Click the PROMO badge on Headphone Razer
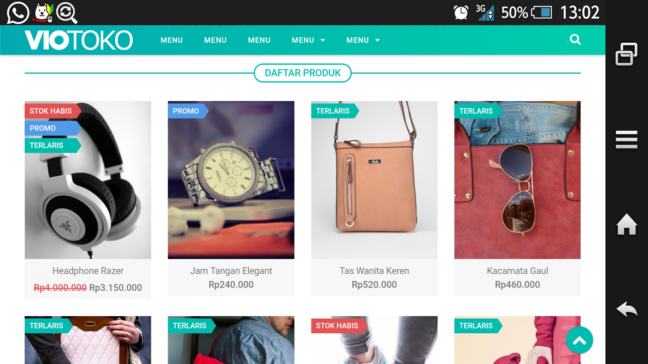 tap(53, 128)
